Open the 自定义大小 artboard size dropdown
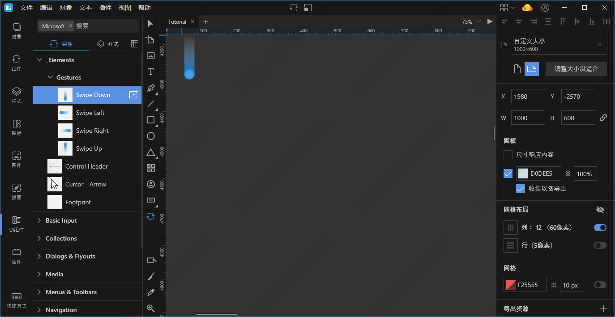 [559, 45]
